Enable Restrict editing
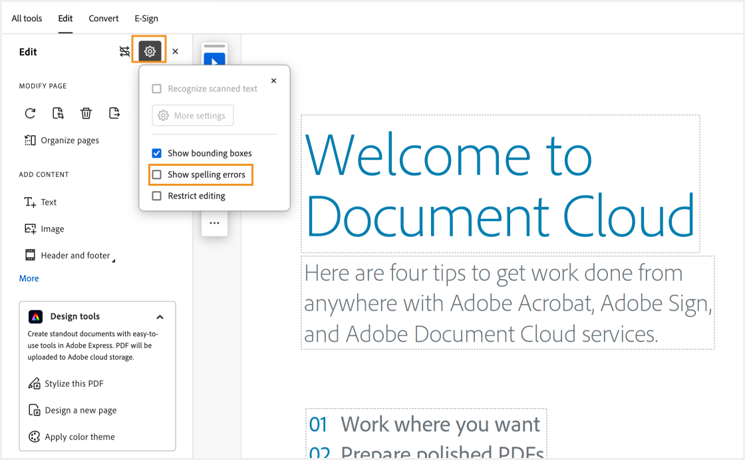Image resolution: width=745 pixels, height=460 pixels. 157,196
